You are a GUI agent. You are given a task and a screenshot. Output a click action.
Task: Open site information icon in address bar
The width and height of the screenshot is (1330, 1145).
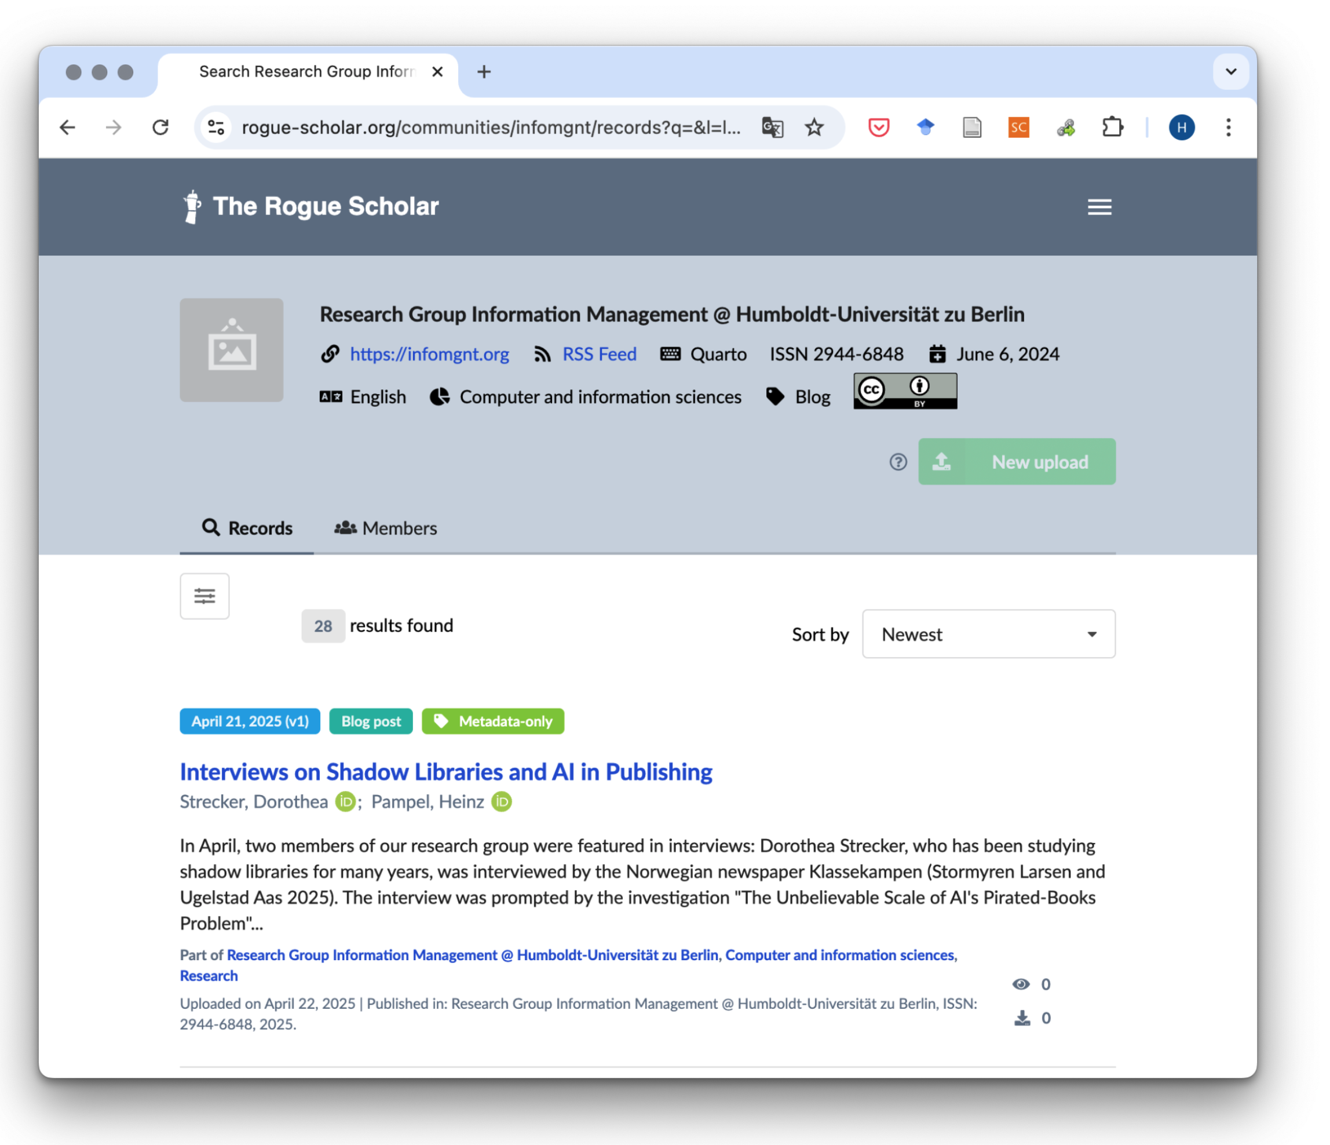[216, 127]
